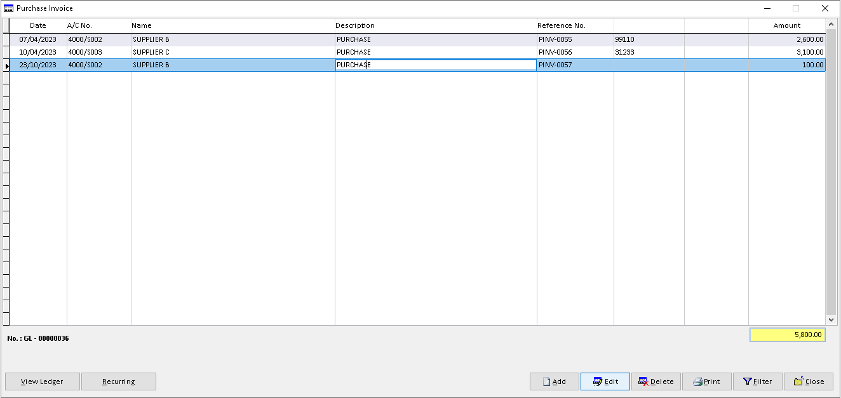The height and width of the screenshot is (398, 841).
Task: Click the blue funnel icon on Filter button
Action: click(x=748, y=381)
